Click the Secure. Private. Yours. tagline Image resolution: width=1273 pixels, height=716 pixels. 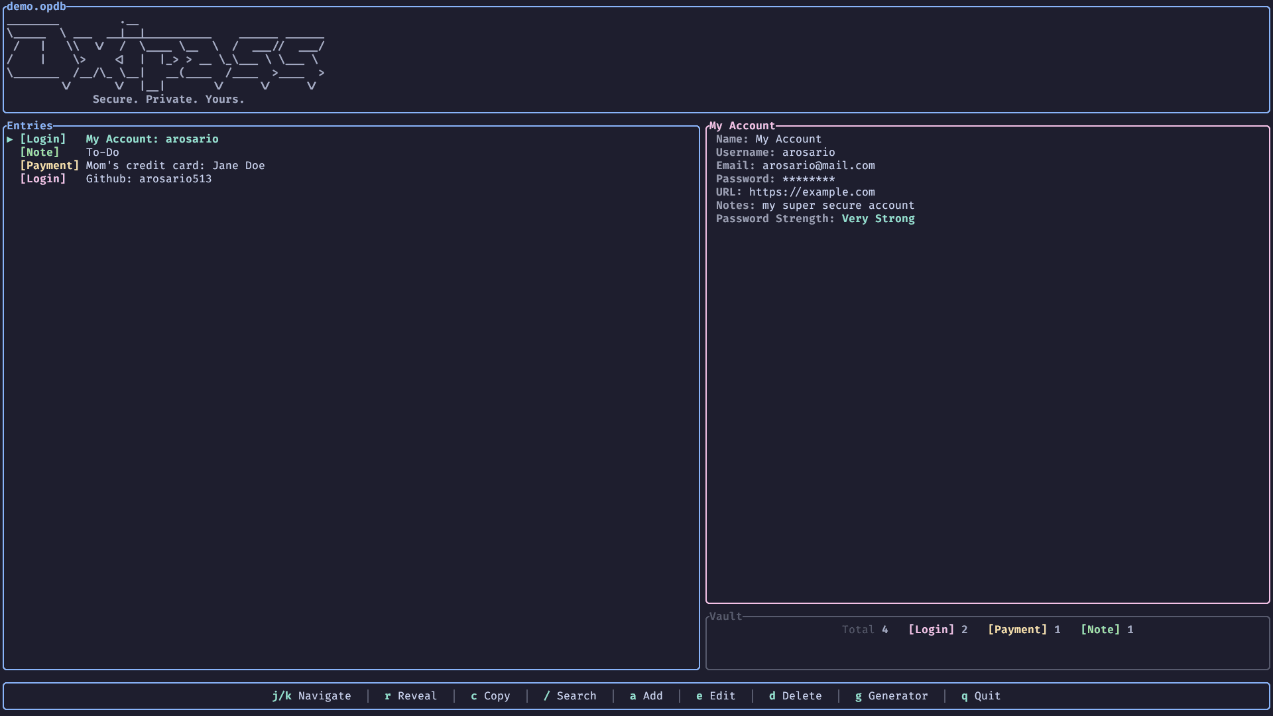click(169, 99)
